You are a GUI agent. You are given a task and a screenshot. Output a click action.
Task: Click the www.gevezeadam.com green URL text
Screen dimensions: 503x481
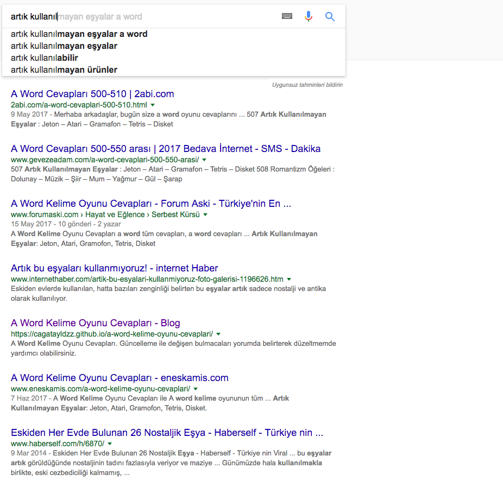click(105, 160)
